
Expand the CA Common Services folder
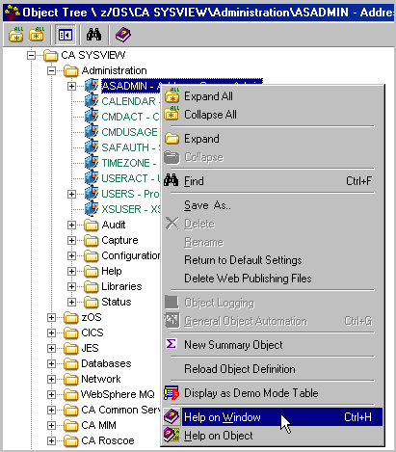point(51,410)
